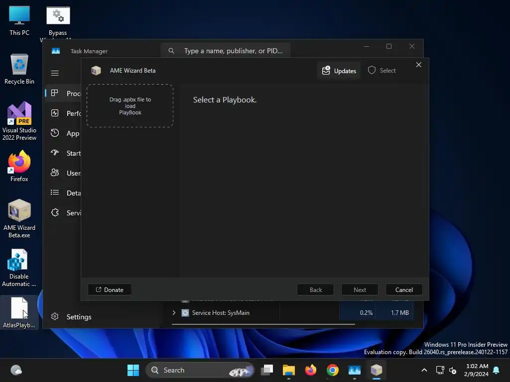The image size is (510, 382).
Task: Open Users page in Task Manager
Action: pos(63,173)
